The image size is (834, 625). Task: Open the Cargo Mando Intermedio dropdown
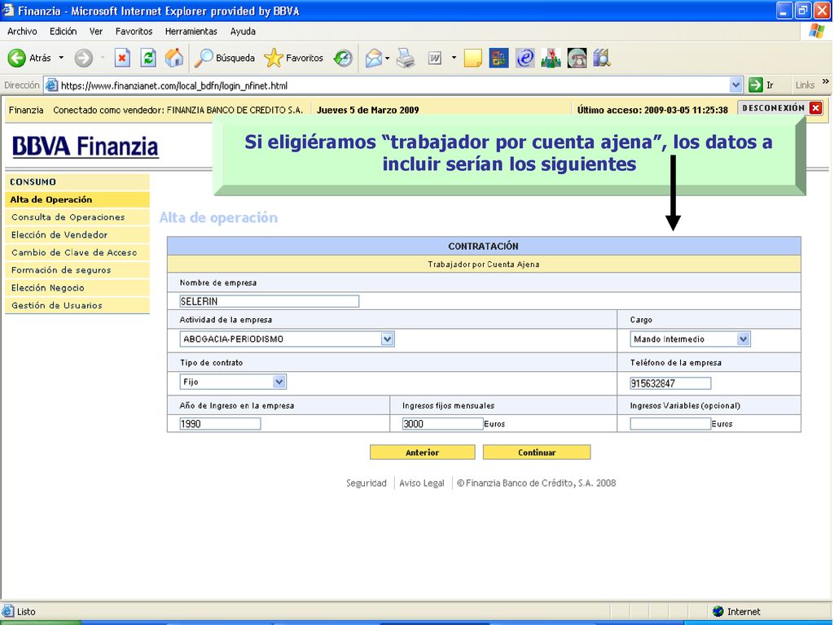pos(743,339)
